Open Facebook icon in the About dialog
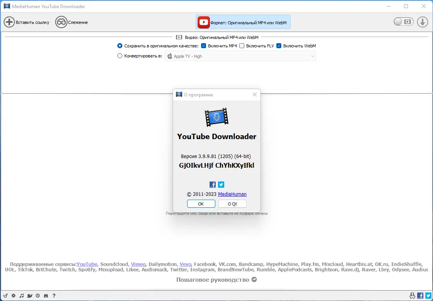 pos(213,185)
